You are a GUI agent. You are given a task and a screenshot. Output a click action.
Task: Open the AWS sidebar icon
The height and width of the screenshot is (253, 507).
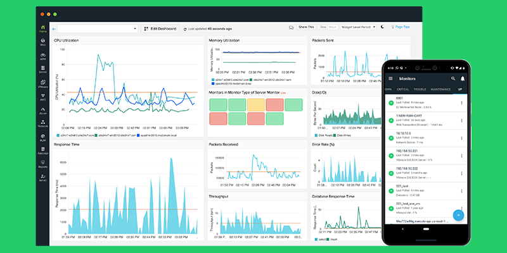pyautogui.click(x=42, y=97)
